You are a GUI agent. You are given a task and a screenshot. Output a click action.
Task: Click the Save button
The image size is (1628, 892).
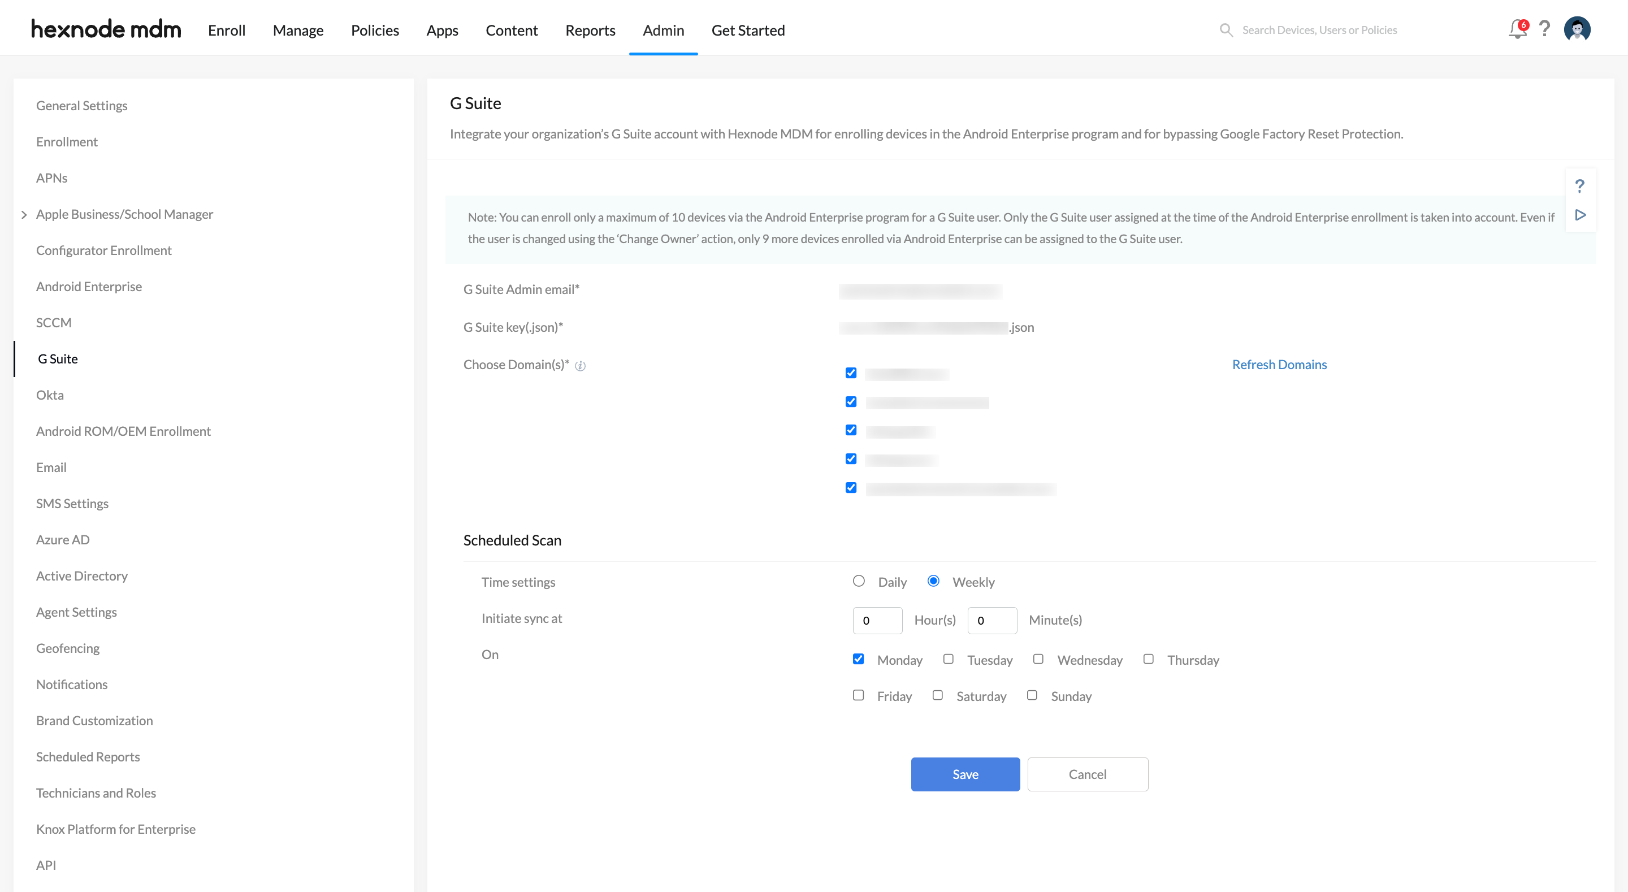pos(965,774)
